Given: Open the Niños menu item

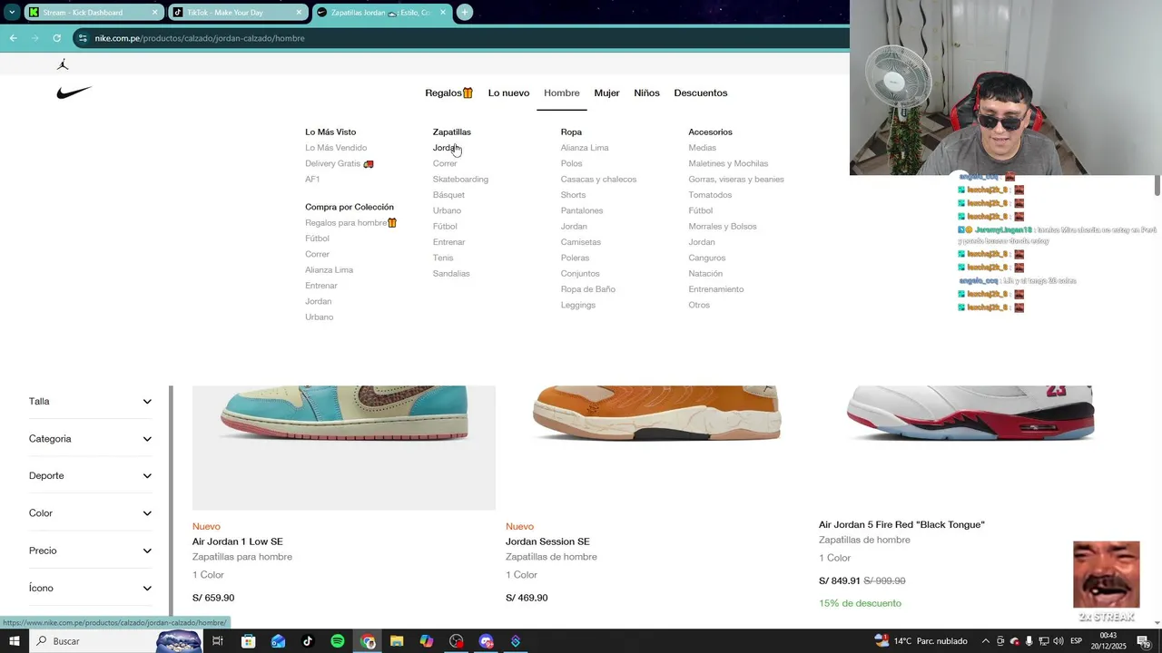Looking at the screenshot, I should click(646, 93).
